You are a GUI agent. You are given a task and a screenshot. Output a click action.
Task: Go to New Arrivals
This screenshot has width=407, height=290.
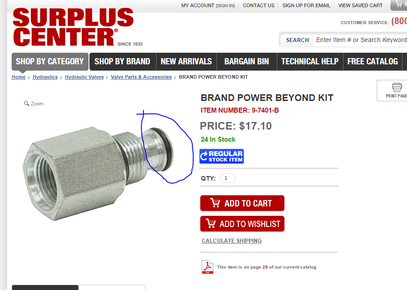pyautogui.click(x=187, y=62)
